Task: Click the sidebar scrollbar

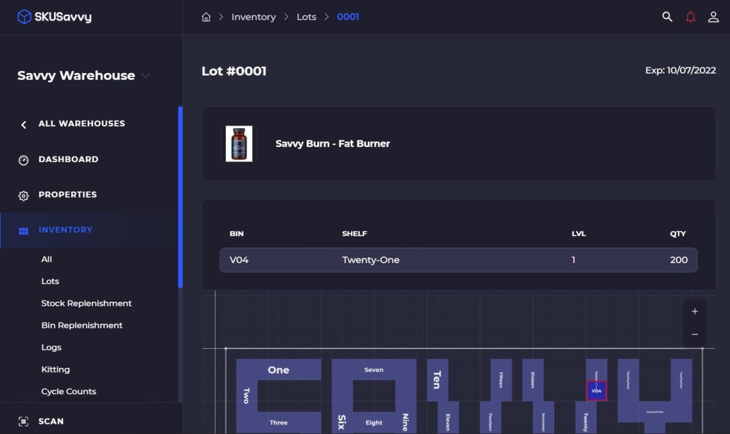Action: [180, 197]
